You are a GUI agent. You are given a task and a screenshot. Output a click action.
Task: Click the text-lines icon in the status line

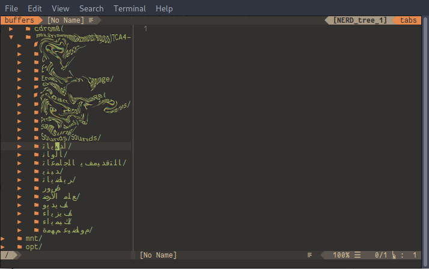click(x=309, y=255)
